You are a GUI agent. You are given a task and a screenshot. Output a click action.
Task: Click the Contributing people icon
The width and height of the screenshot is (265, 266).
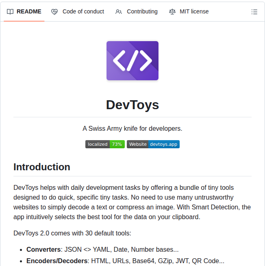click(119, 12)
